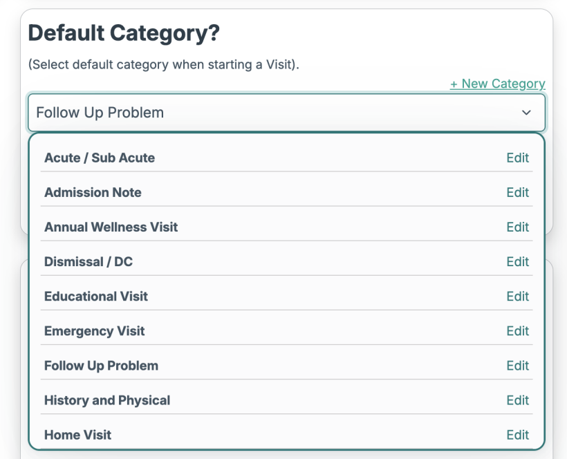Image resolution: width=567 pixels, height=459 pixels.
Task: Edit the Dismissal / DC category
Action: tap(517, 261)
